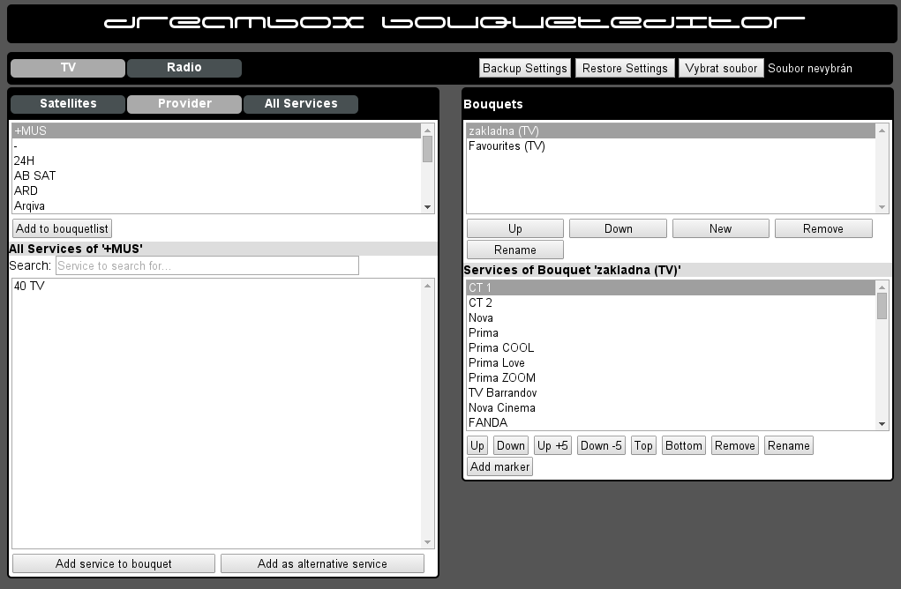The width and height of the screenshot is (901, 589).
Task: Move bouquet Up in Bouquets panel
Action: coord(515,228)
